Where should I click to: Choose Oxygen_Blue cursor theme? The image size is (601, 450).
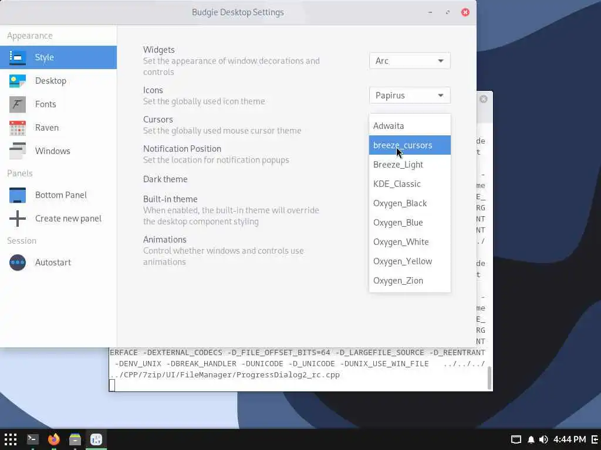pyautogui.click(x=410, y=223)
